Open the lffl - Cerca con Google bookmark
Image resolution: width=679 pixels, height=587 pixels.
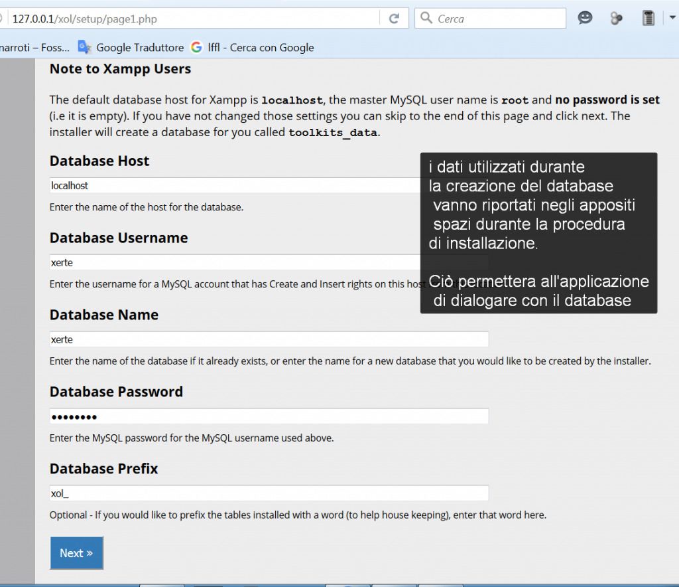[x=253, y=47]
